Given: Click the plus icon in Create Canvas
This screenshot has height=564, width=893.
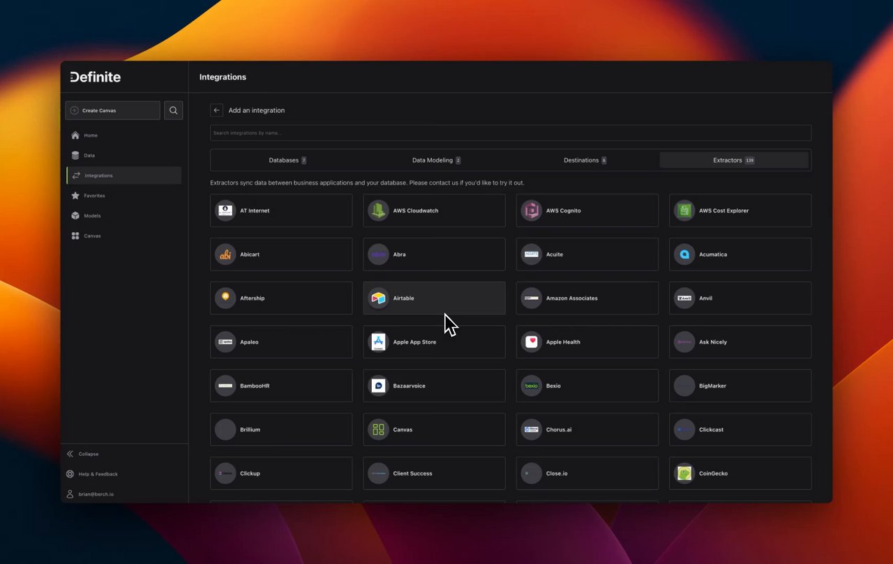Looking at the screenshot, I should (x=75, y=110).
